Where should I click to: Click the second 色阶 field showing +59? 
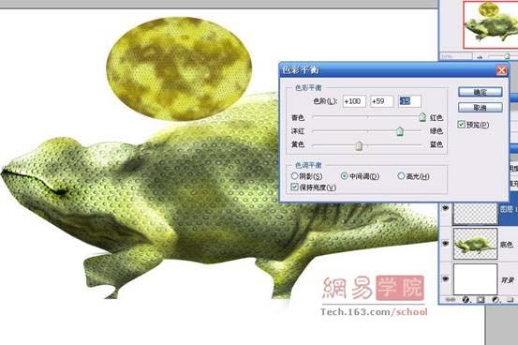tap(382, 101)
